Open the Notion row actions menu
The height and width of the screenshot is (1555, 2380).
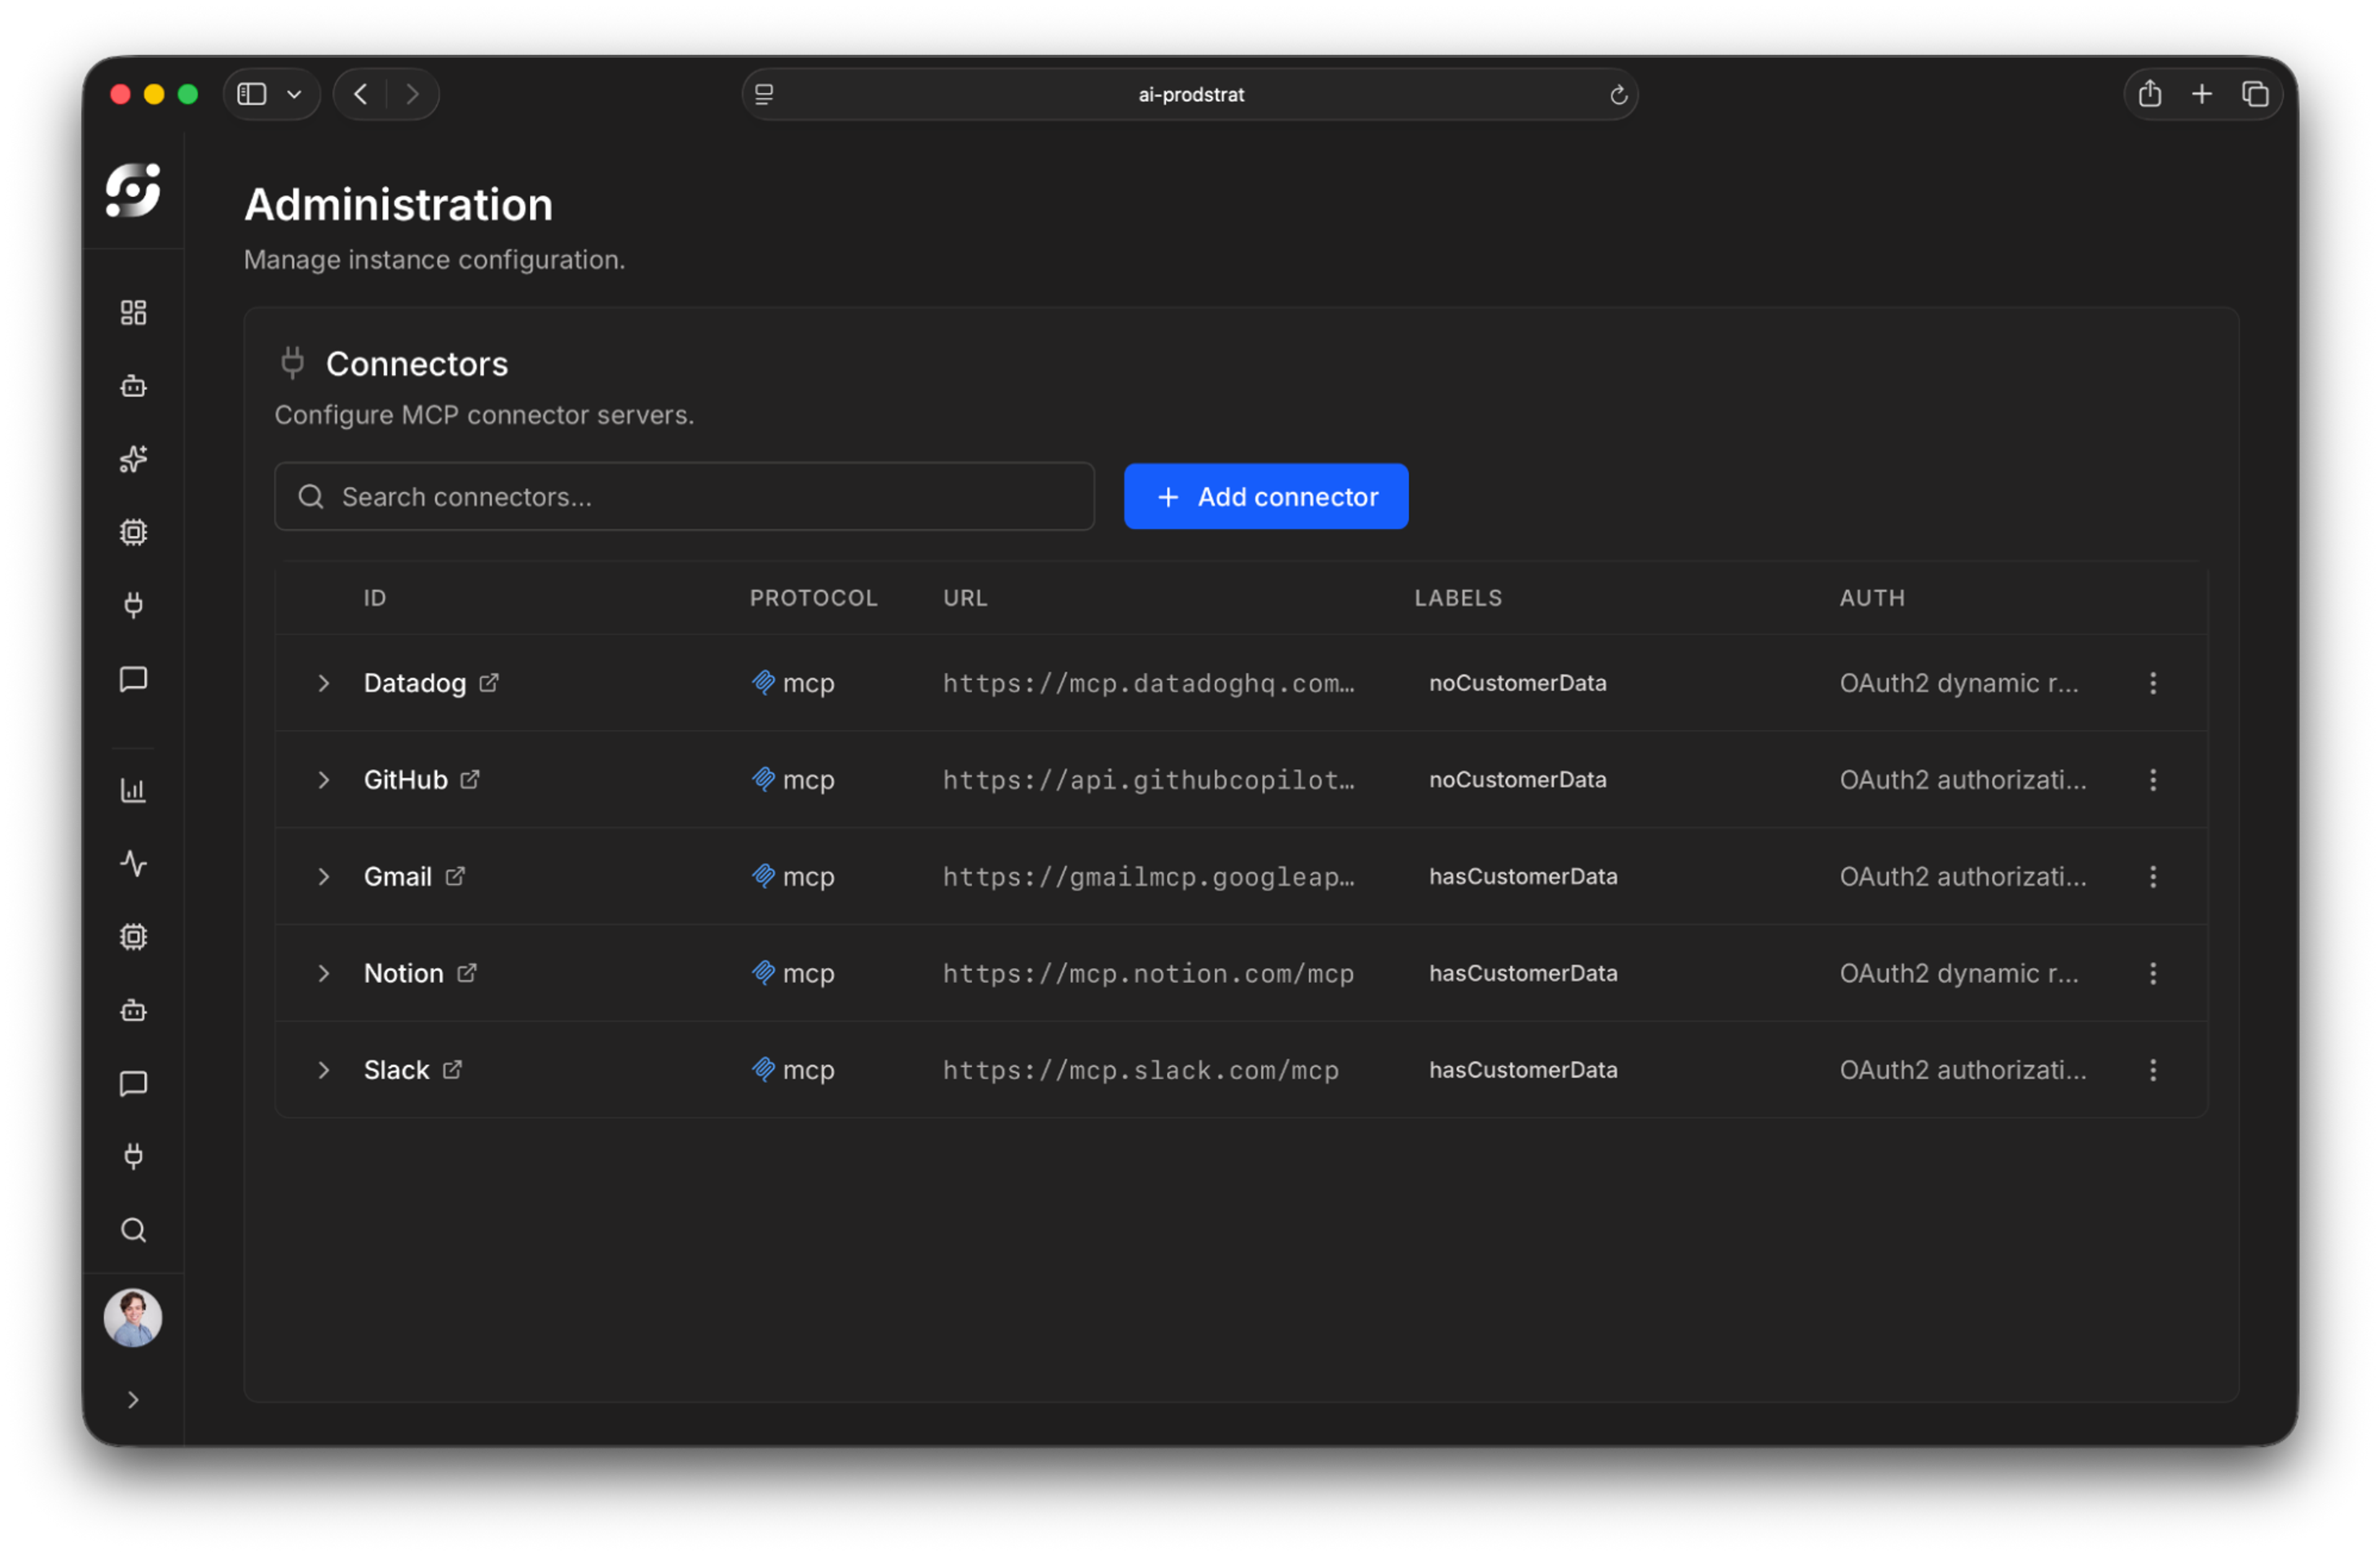click(2153, 973)
